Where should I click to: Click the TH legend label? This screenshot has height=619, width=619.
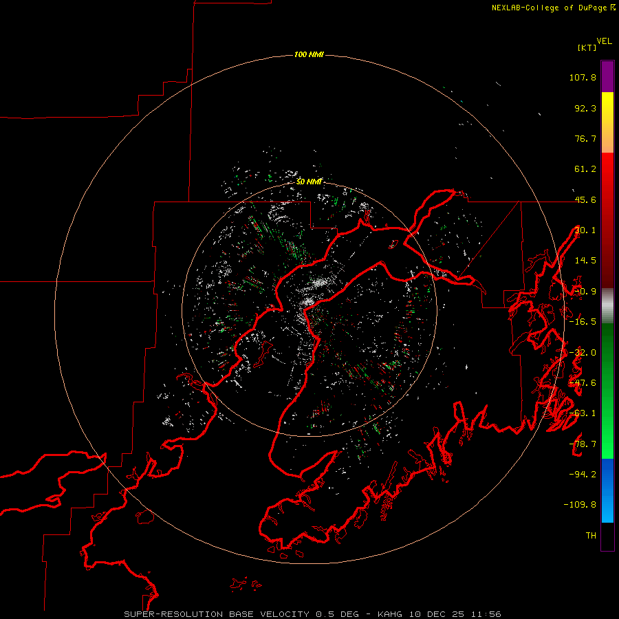pyautogui.click(x=591, y=535)
